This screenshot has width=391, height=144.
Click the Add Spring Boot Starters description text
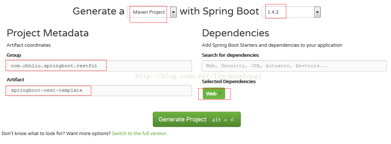click(x=272, y=45)
